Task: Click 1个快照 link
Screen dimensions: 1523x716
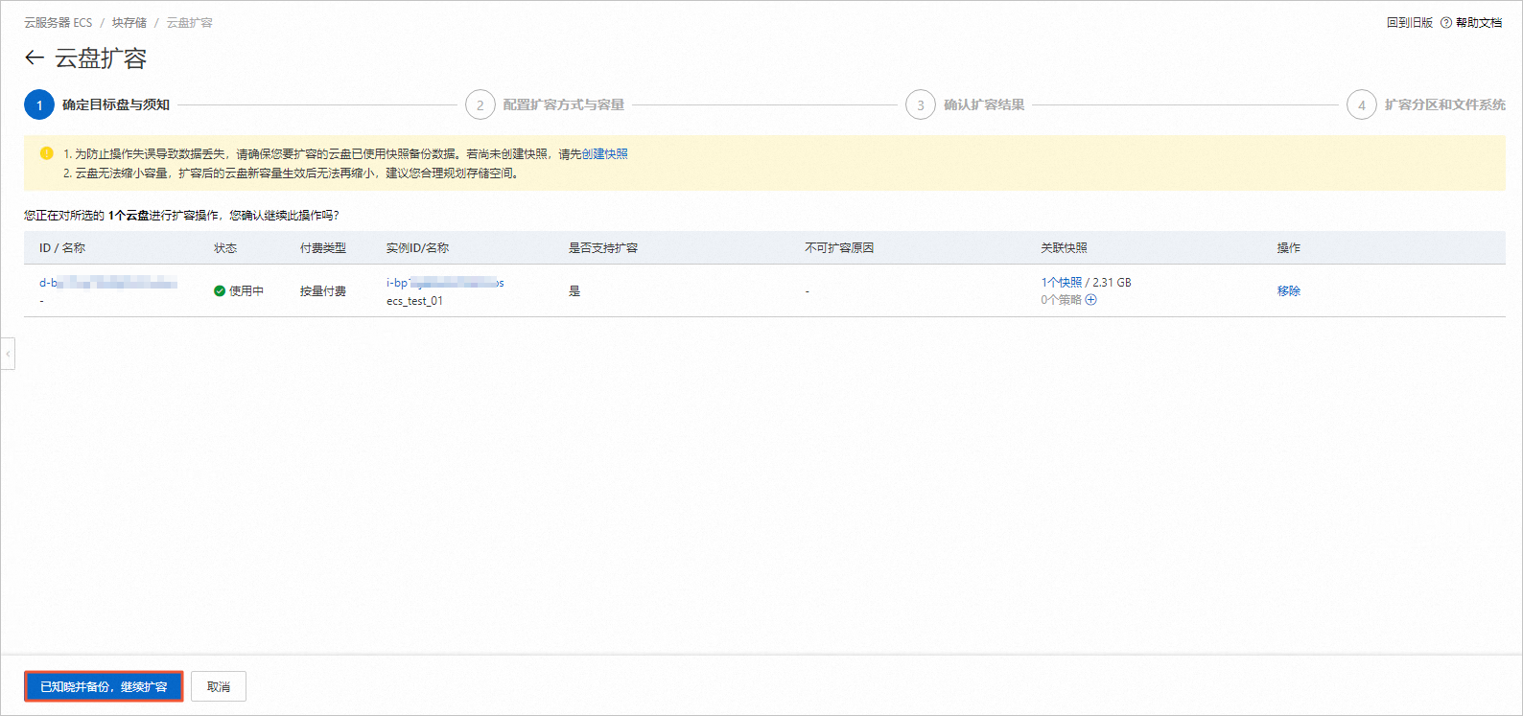Action: pos(1061,283)
